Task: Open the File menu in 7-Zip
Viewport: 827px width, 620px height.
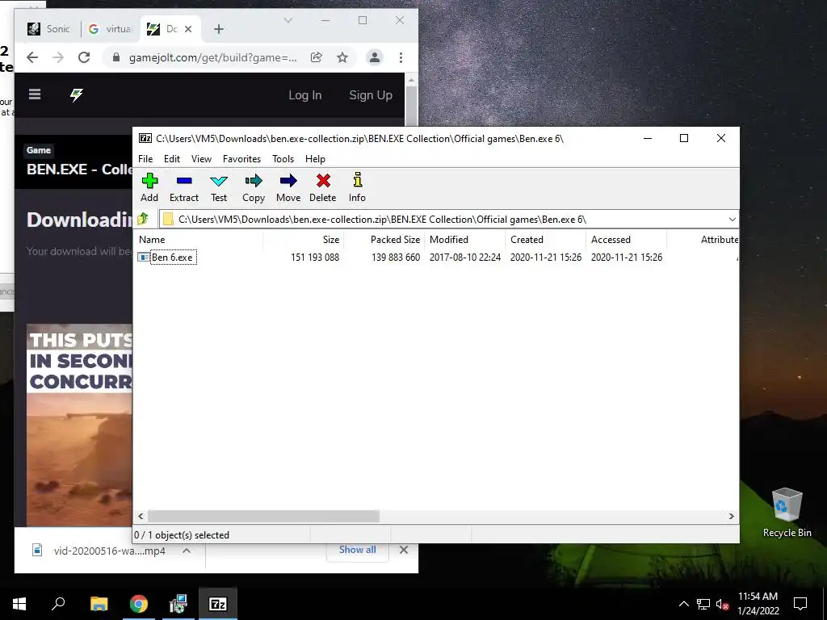Action: click(145, 159)
